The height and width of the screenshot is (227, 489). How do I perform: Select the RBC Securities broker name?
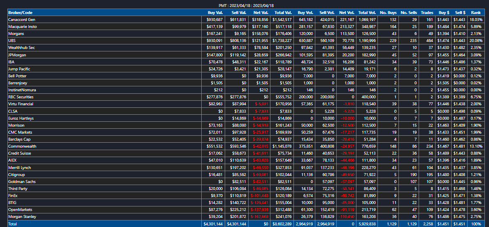[x=21, y=97]
